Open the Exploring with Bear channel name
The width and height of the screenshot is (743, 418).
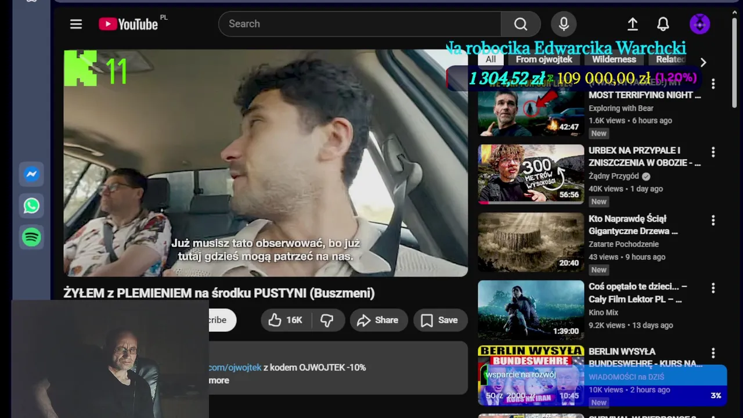[621, 108]
